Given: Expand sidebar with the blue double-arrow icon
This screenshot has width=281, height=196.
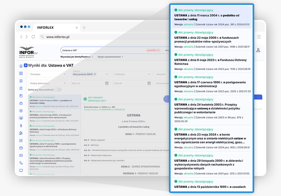Looking at the screenshot, I should pyautogui.click(x=25, y=65).
